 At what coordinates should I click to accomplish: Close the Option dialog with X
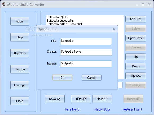click(x=114, y=29)
